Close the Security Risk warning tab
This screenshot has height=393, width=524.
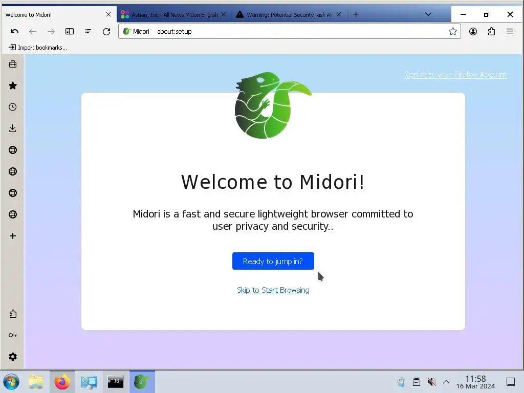coord(339,14)
